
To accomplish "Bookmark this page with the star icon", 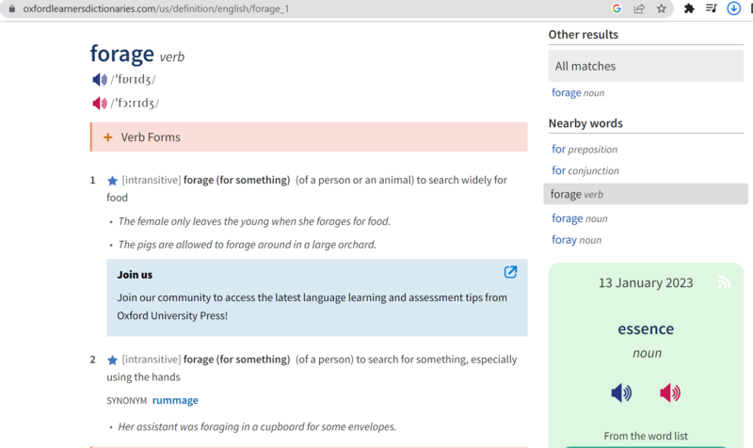I will click(662, 8).
